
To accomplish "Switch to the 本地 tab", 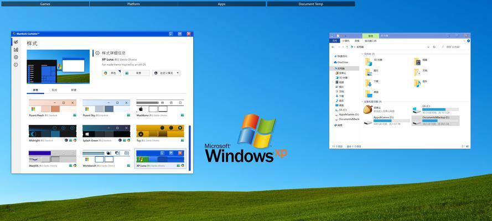I will tap(35, 90).
